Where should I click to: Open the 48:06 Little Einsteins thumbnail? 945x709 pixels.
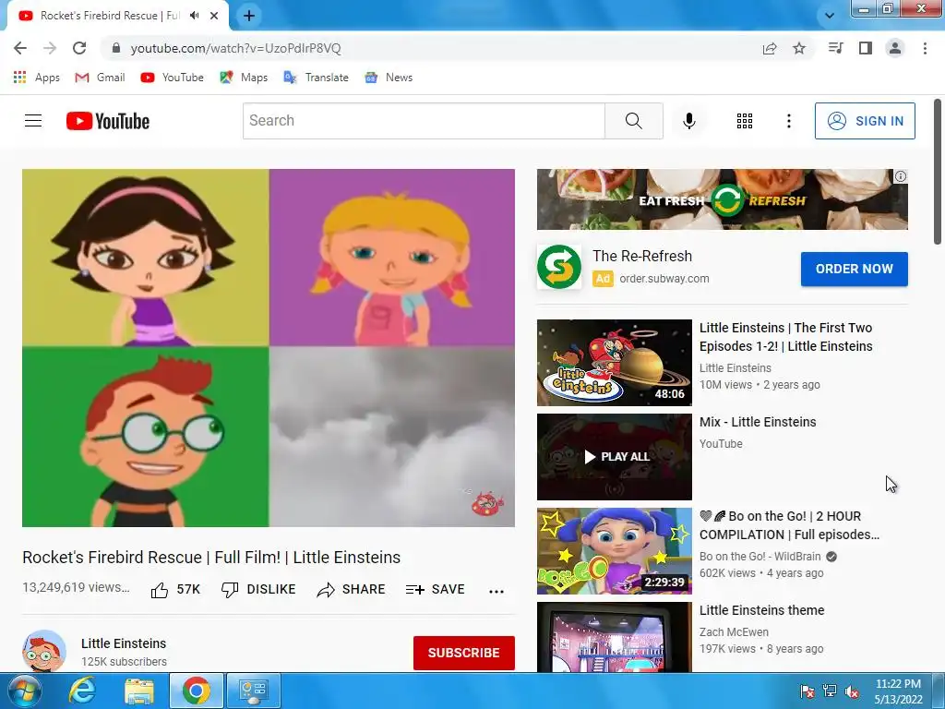pyautogui.click(x=614, y=362)
